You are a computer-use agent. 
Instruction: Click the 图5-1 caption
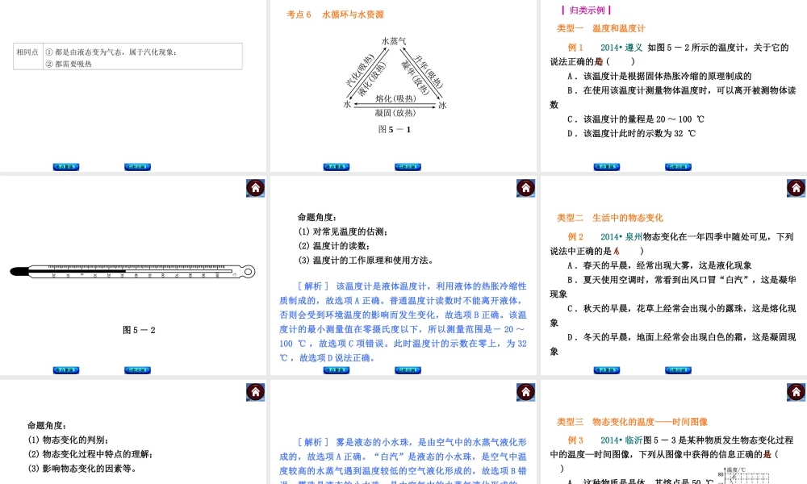[395, 130]
